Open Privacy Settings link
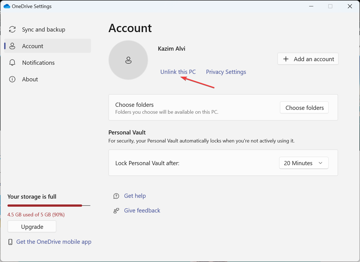Screen dimensions: 360x262 tap(226, 72)
